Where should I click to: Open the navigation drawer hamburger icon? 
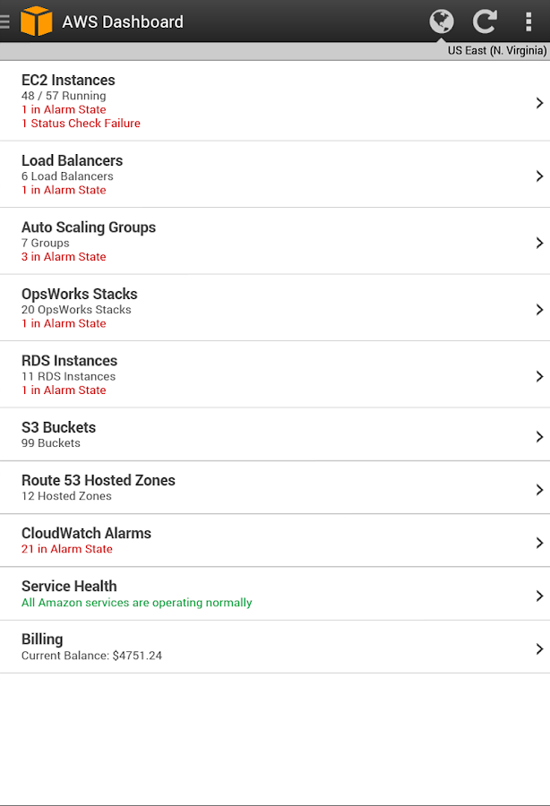6,21
